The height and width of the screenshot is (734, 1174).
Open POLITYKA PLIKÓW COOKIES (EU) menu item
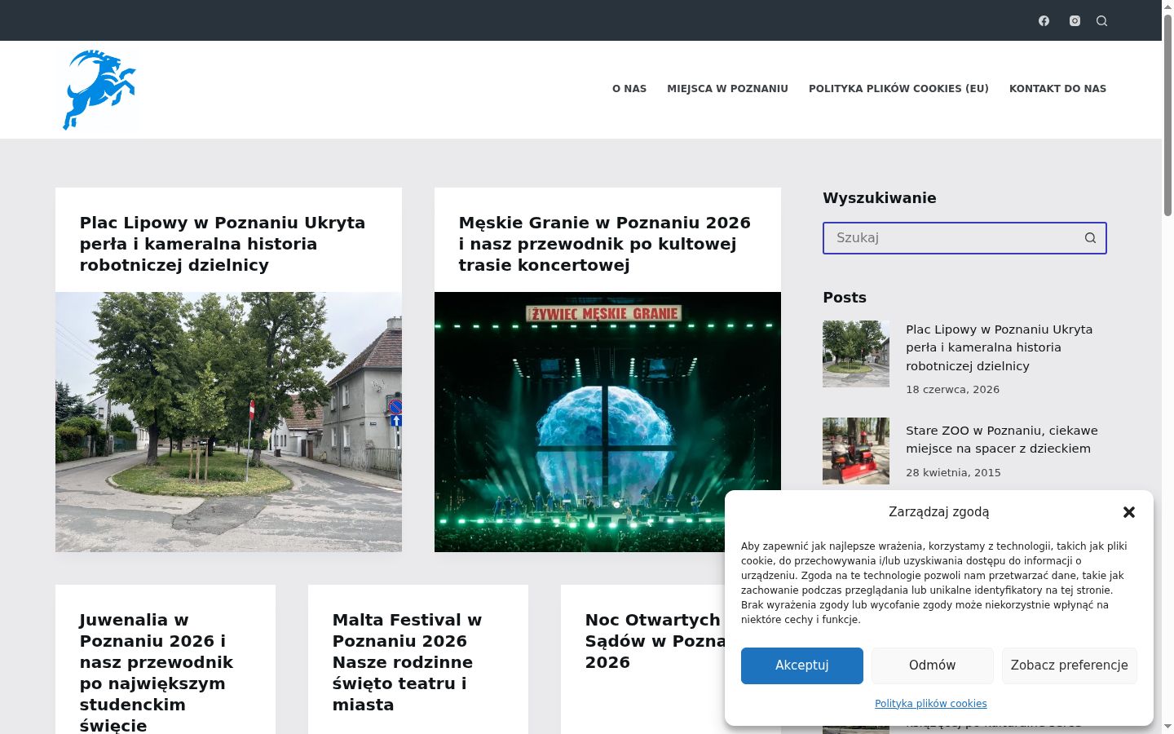click(898, 89)
